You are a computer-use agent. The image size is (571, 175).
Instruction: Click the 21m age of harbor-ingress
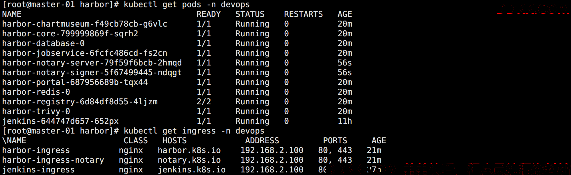(374, 150)
